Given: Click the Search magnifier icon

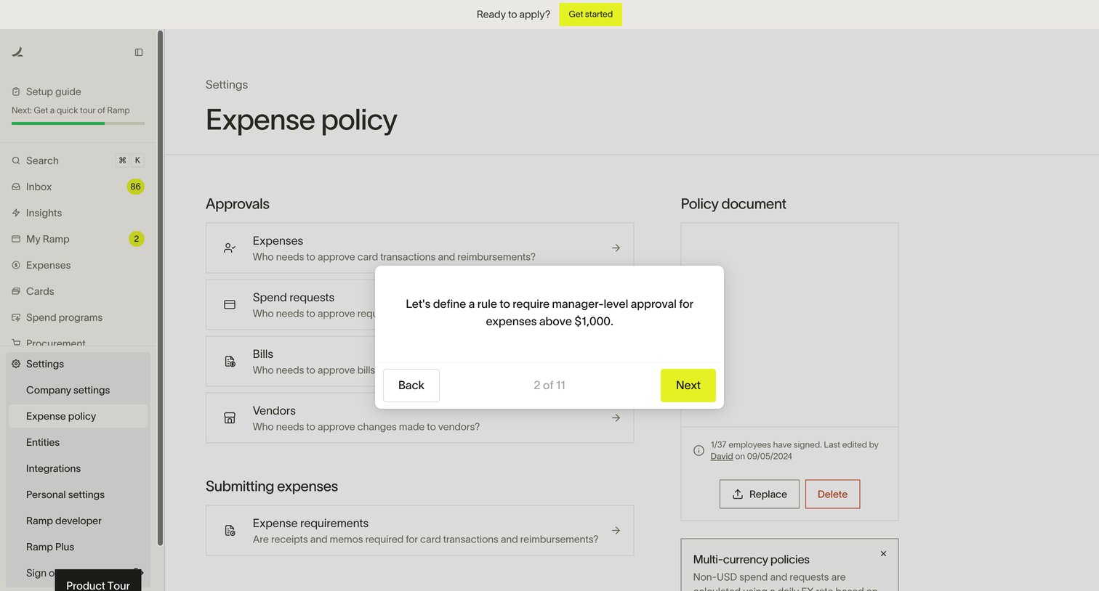Looking at the screenshot, I should coord(16,160).
